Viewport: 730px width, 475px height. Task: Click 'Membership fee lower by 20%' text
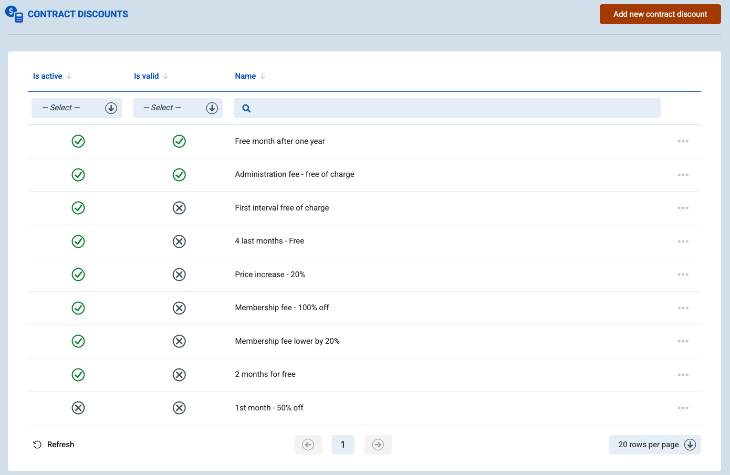(287, 341)
